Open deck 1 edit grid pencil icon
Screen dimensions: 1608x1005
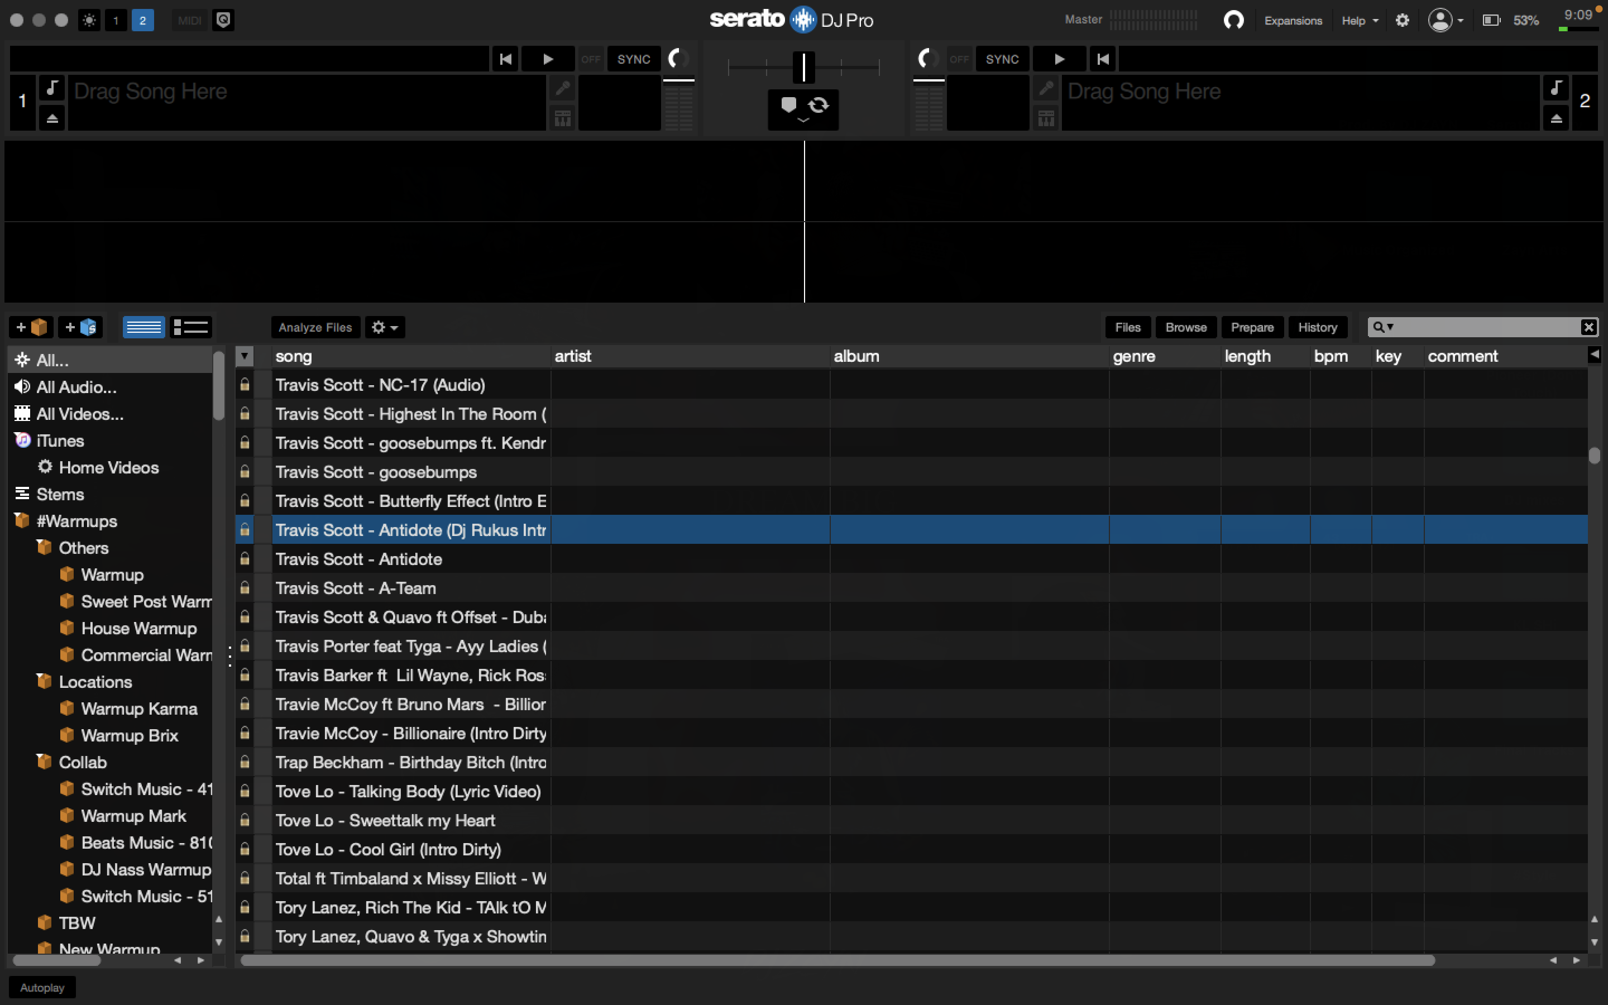point(562,88)
